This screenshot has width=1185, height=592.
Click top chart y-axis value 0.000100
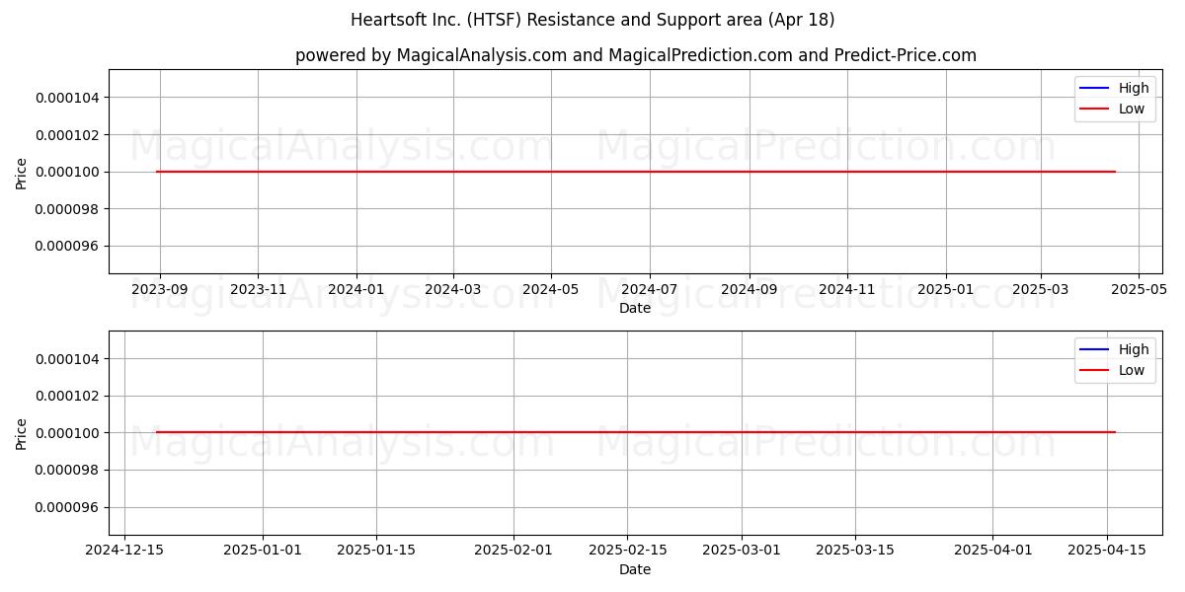67,172
